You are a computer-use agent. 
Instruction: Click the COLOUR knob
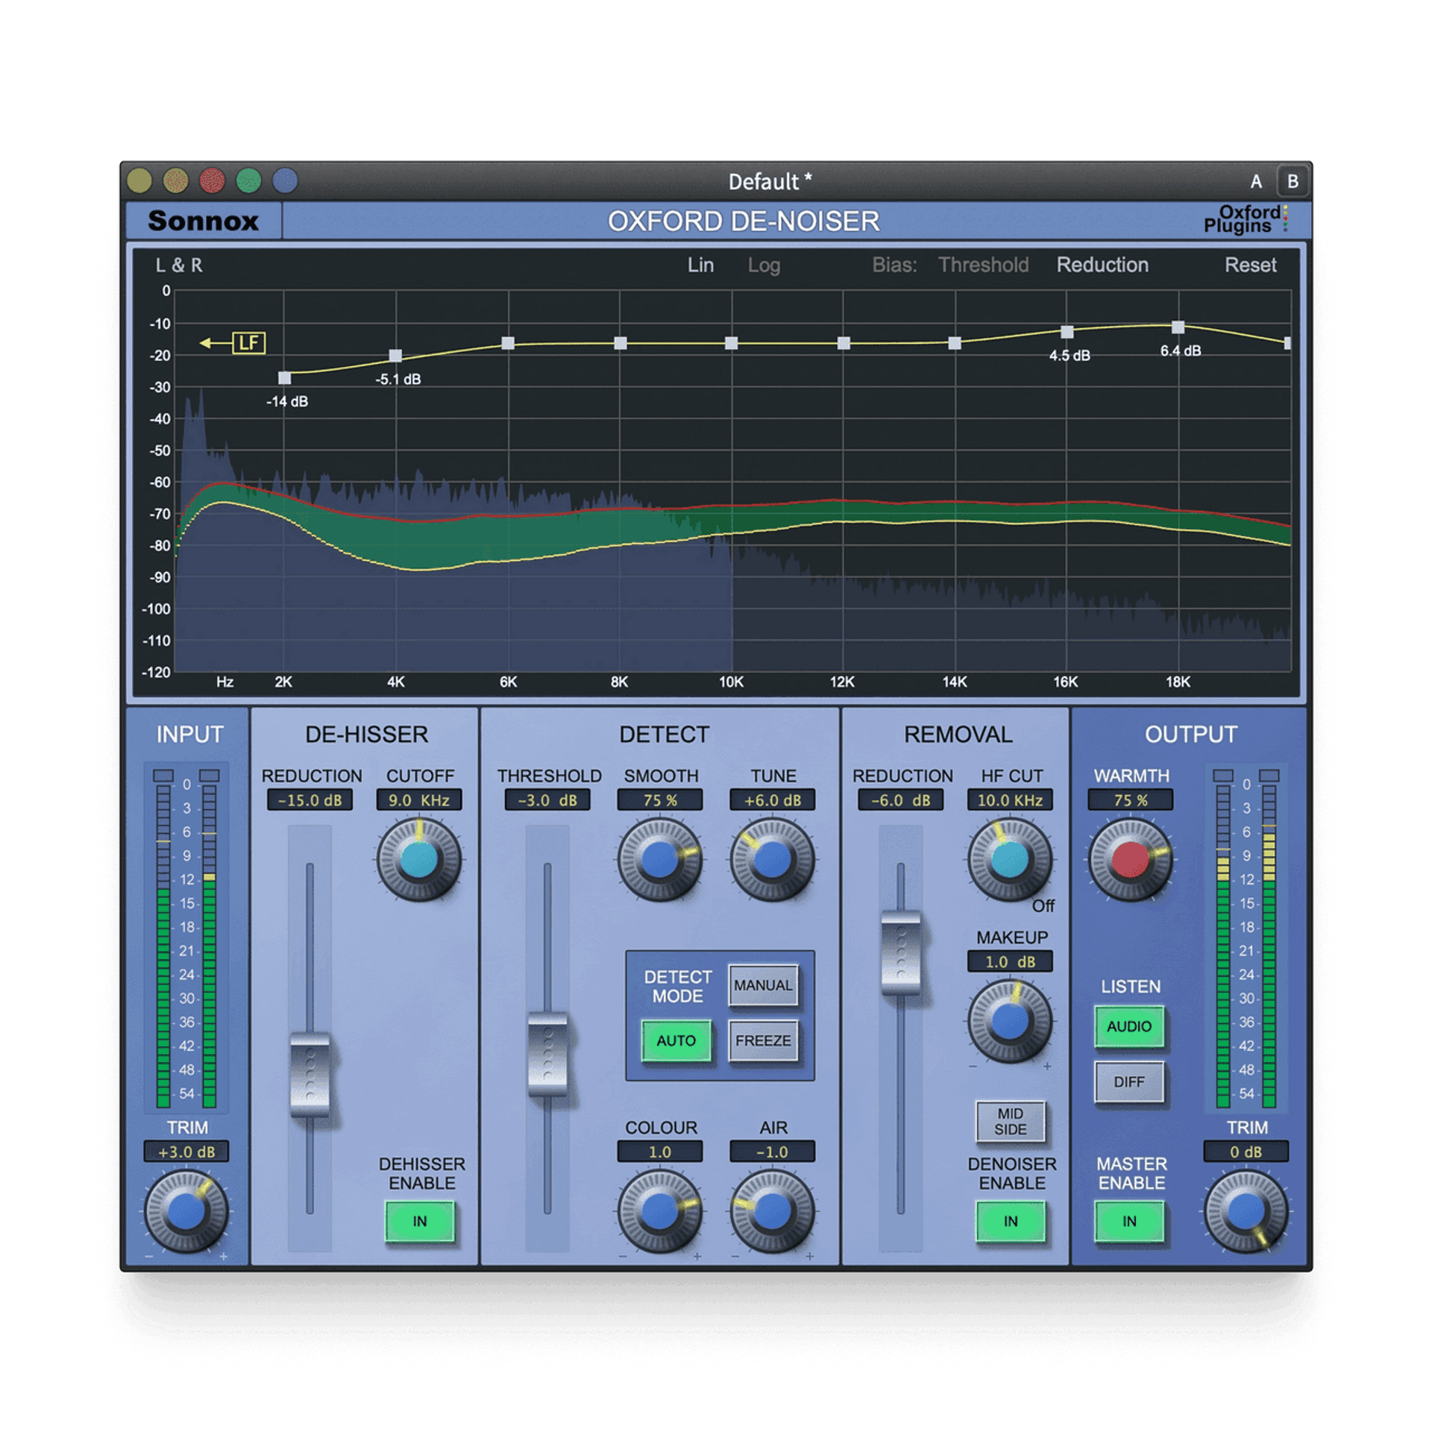(x=660, y=1211)
